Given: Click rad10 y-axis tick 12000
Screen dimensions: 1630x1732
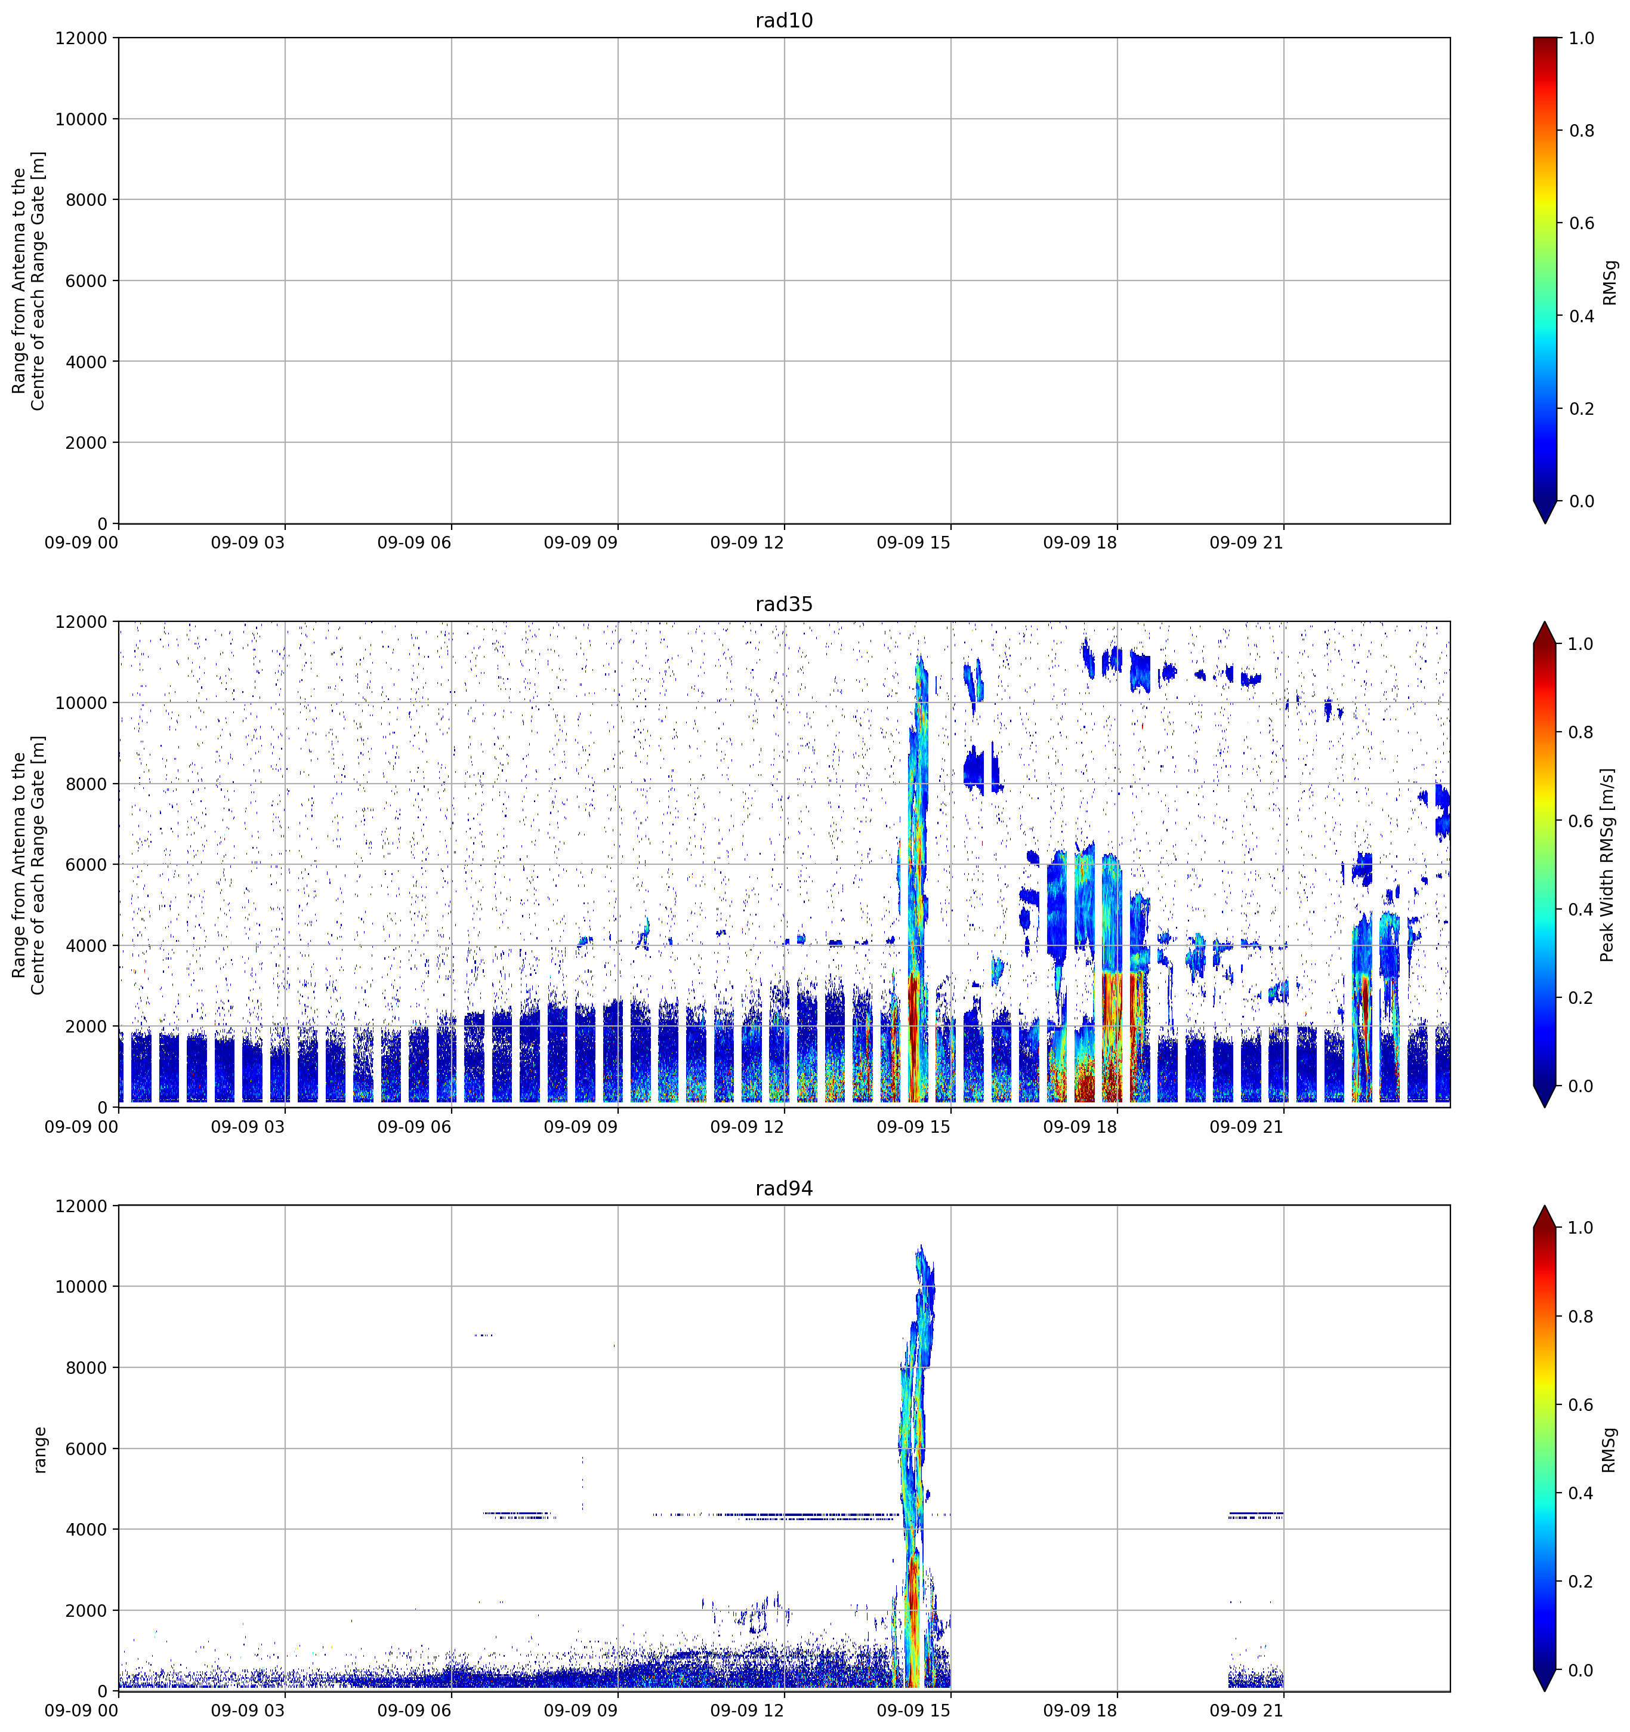Looking at the screenshot, I should click(81, 38).
